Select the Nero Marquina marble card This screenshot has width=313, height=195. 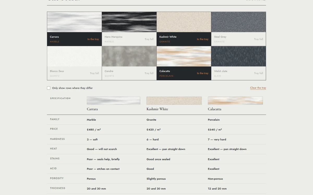(129, 29)
